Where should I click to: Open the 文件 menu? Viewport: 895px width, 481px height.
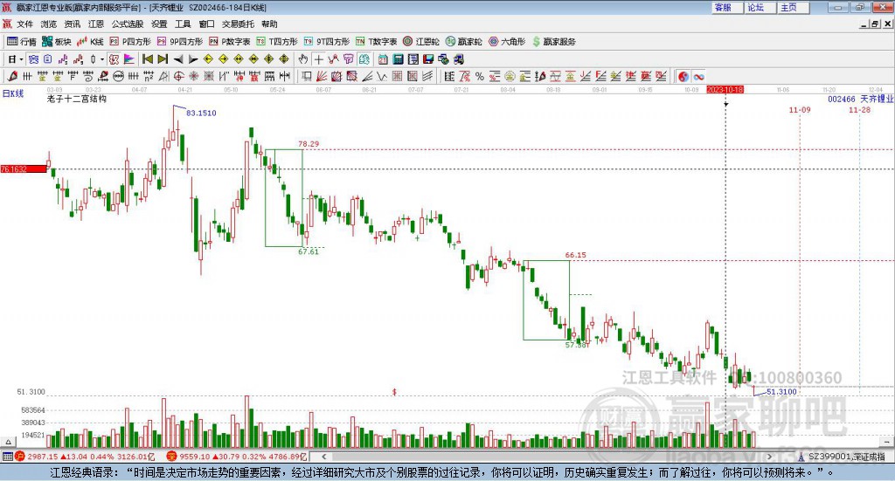click(x=24, y=24)
